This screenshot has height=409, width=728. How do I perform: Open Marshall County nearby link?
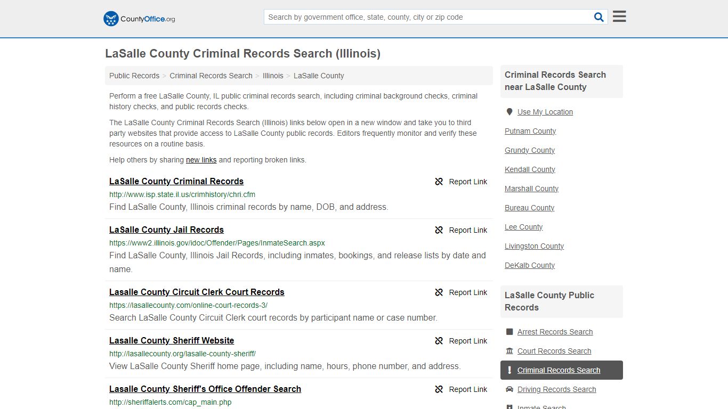tap(531, 189)
